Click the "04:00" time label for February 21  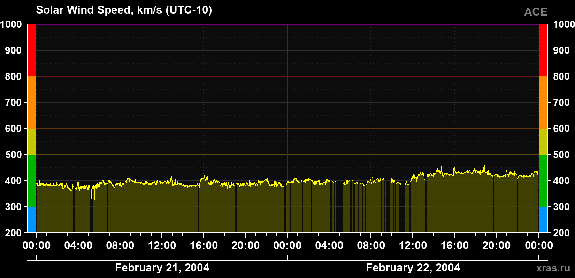coord(78,246)
